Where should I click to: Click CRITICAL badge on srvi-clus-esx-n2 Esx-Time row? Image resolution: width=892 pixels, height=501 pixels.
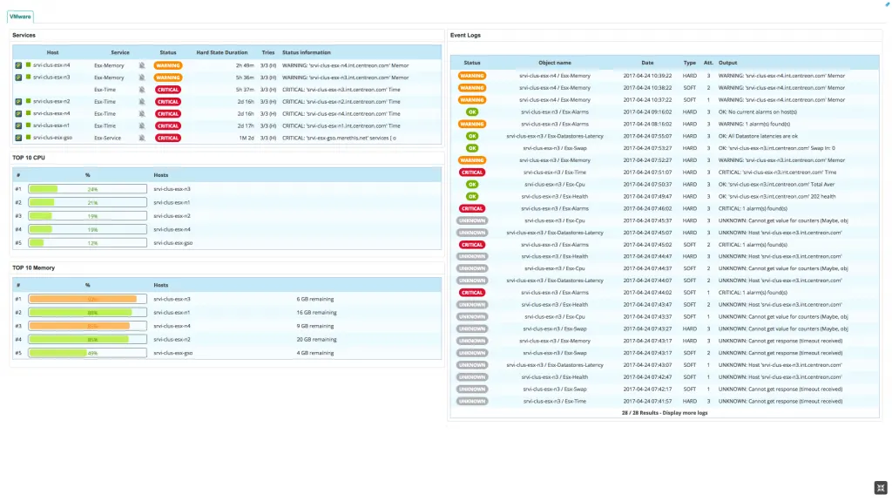168,101
